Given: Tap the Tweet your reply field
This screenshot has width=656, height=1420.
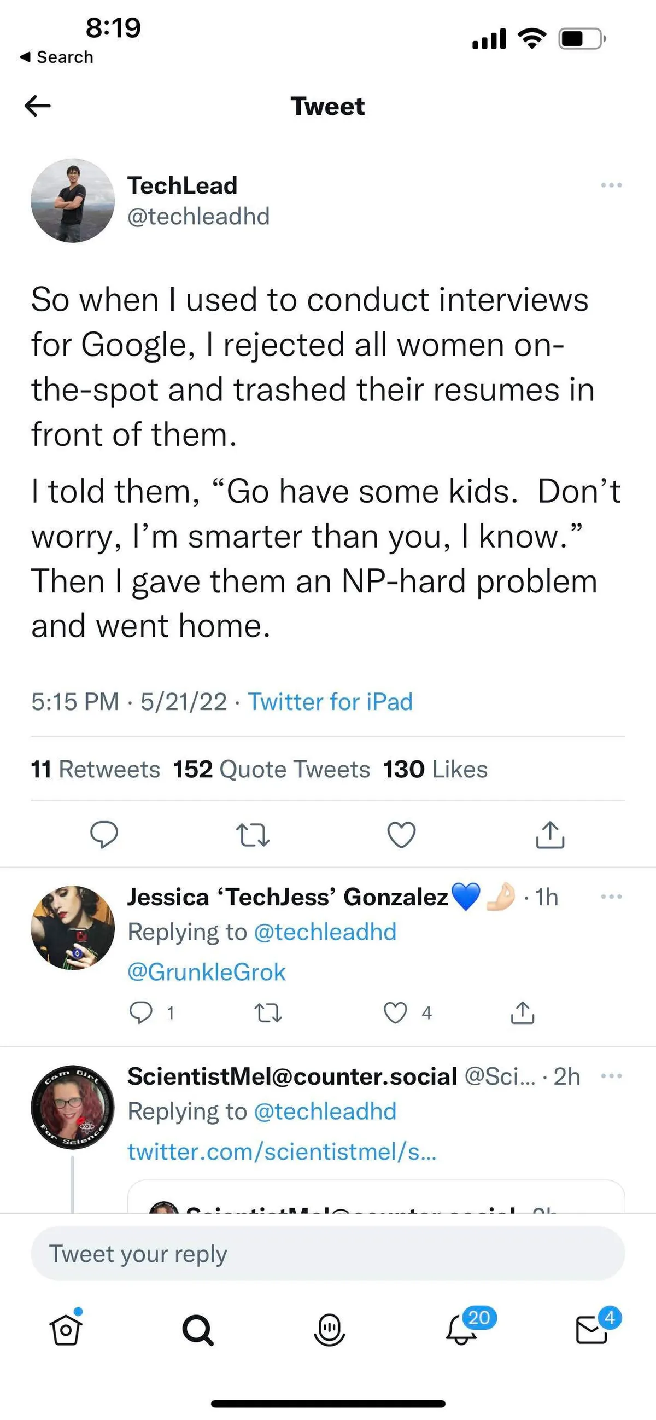Looking at the screenshot, I should [327, 1254].
